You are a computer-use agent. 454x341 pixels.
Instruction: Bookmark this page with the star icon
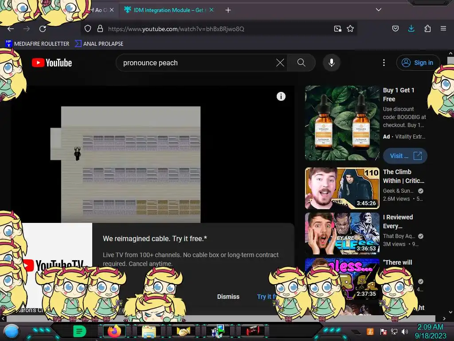click(x=350, y=28)
